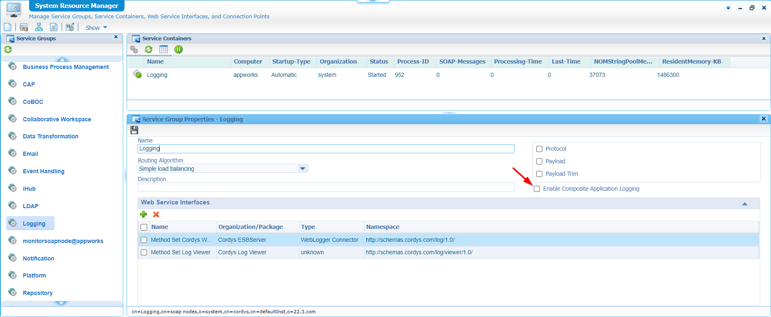Add a web service interface with green plus
Screen dimensions: 771x317
(144, 214)
